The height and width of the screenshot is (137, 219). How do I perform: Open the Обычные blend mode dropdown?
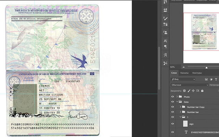[x=190, y=85]
